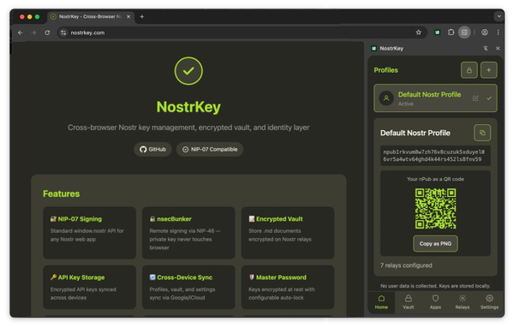514x327 pixels.
Task: Select the NostrKey - Cross-Browser tab
Action: [91, 16]
